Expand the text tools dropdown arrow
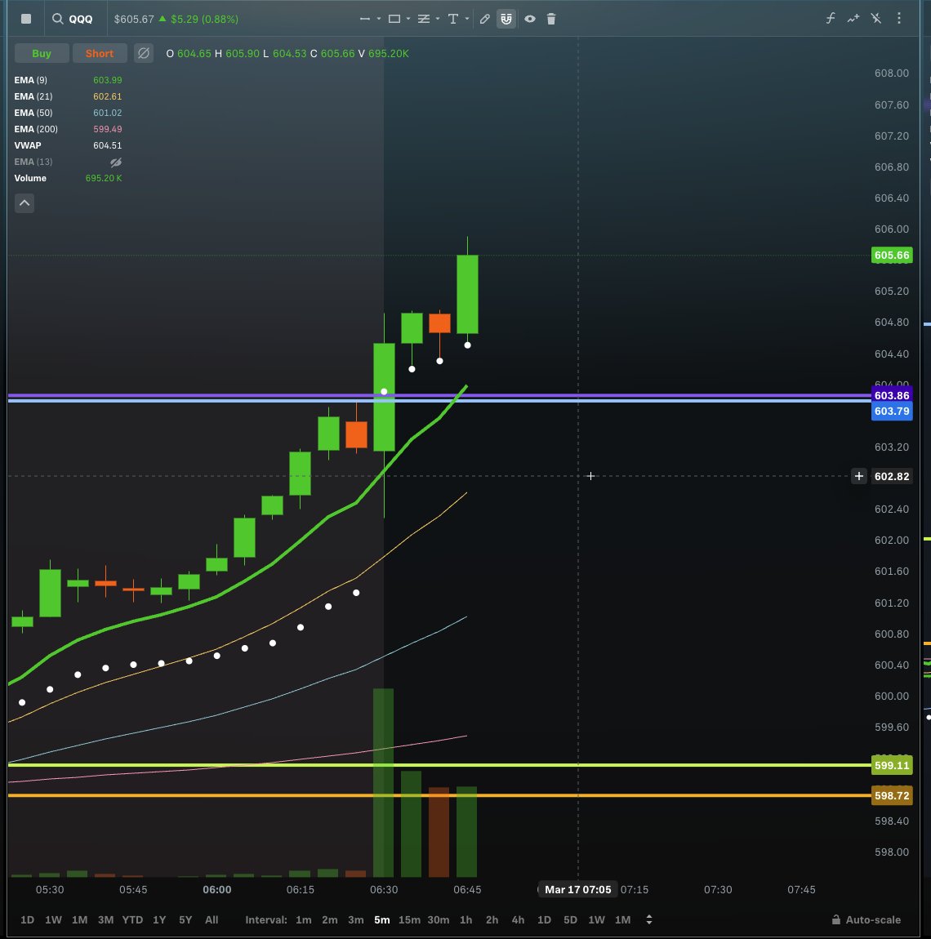 (x=467, y=19)
